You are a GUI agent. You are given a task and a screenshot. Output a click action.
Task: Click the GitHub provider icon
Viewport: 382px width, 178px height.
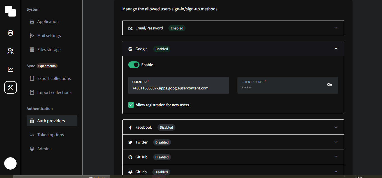[130, 157]
